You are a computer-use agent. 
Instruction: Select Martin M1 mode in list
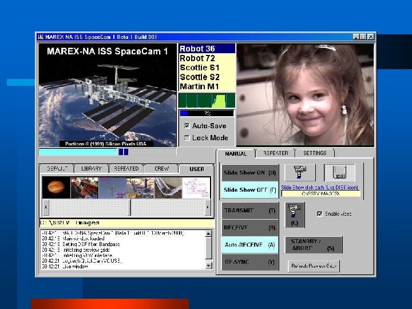207,86
